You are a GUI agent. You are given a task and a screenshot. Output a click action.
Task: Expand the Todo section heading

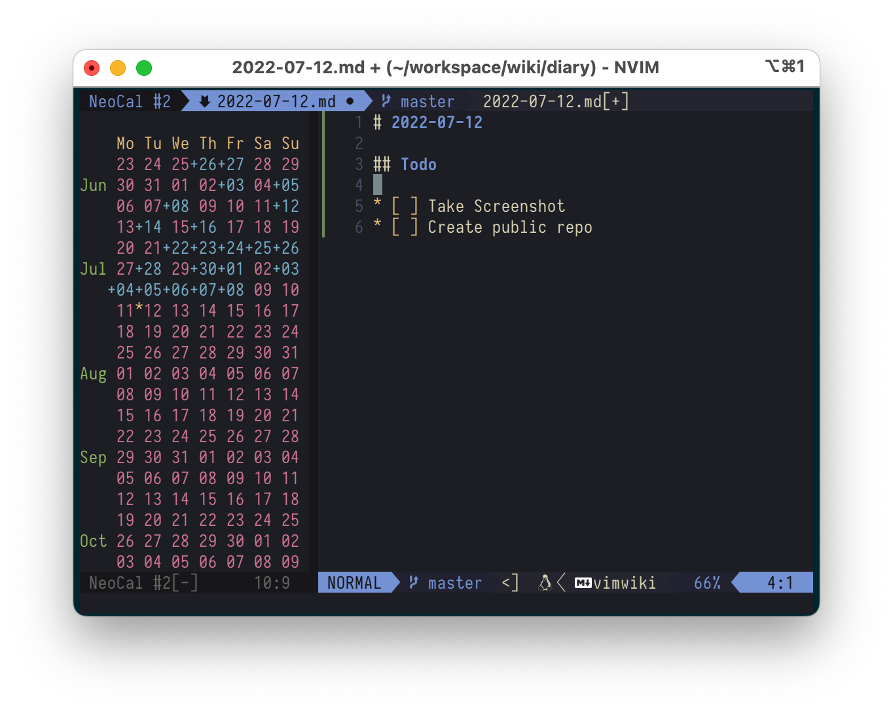click(x=418, y=164)
